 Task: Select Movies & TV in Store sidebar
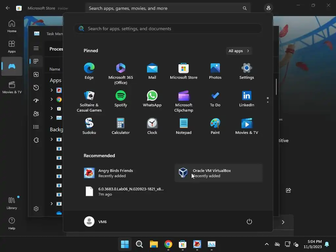click(12, 87)
